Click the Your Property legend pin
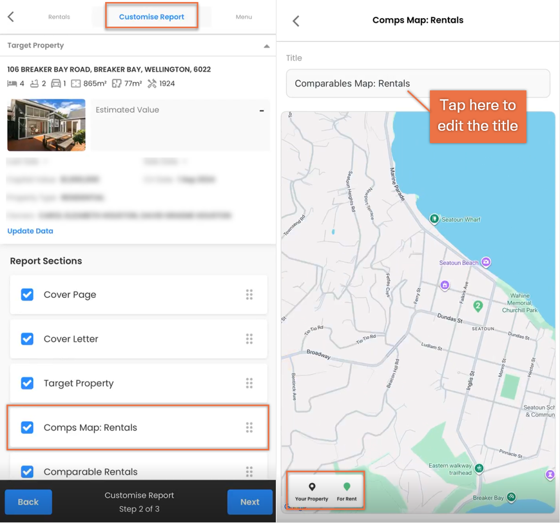Screen dimensions: 560x523 point(312,487)
